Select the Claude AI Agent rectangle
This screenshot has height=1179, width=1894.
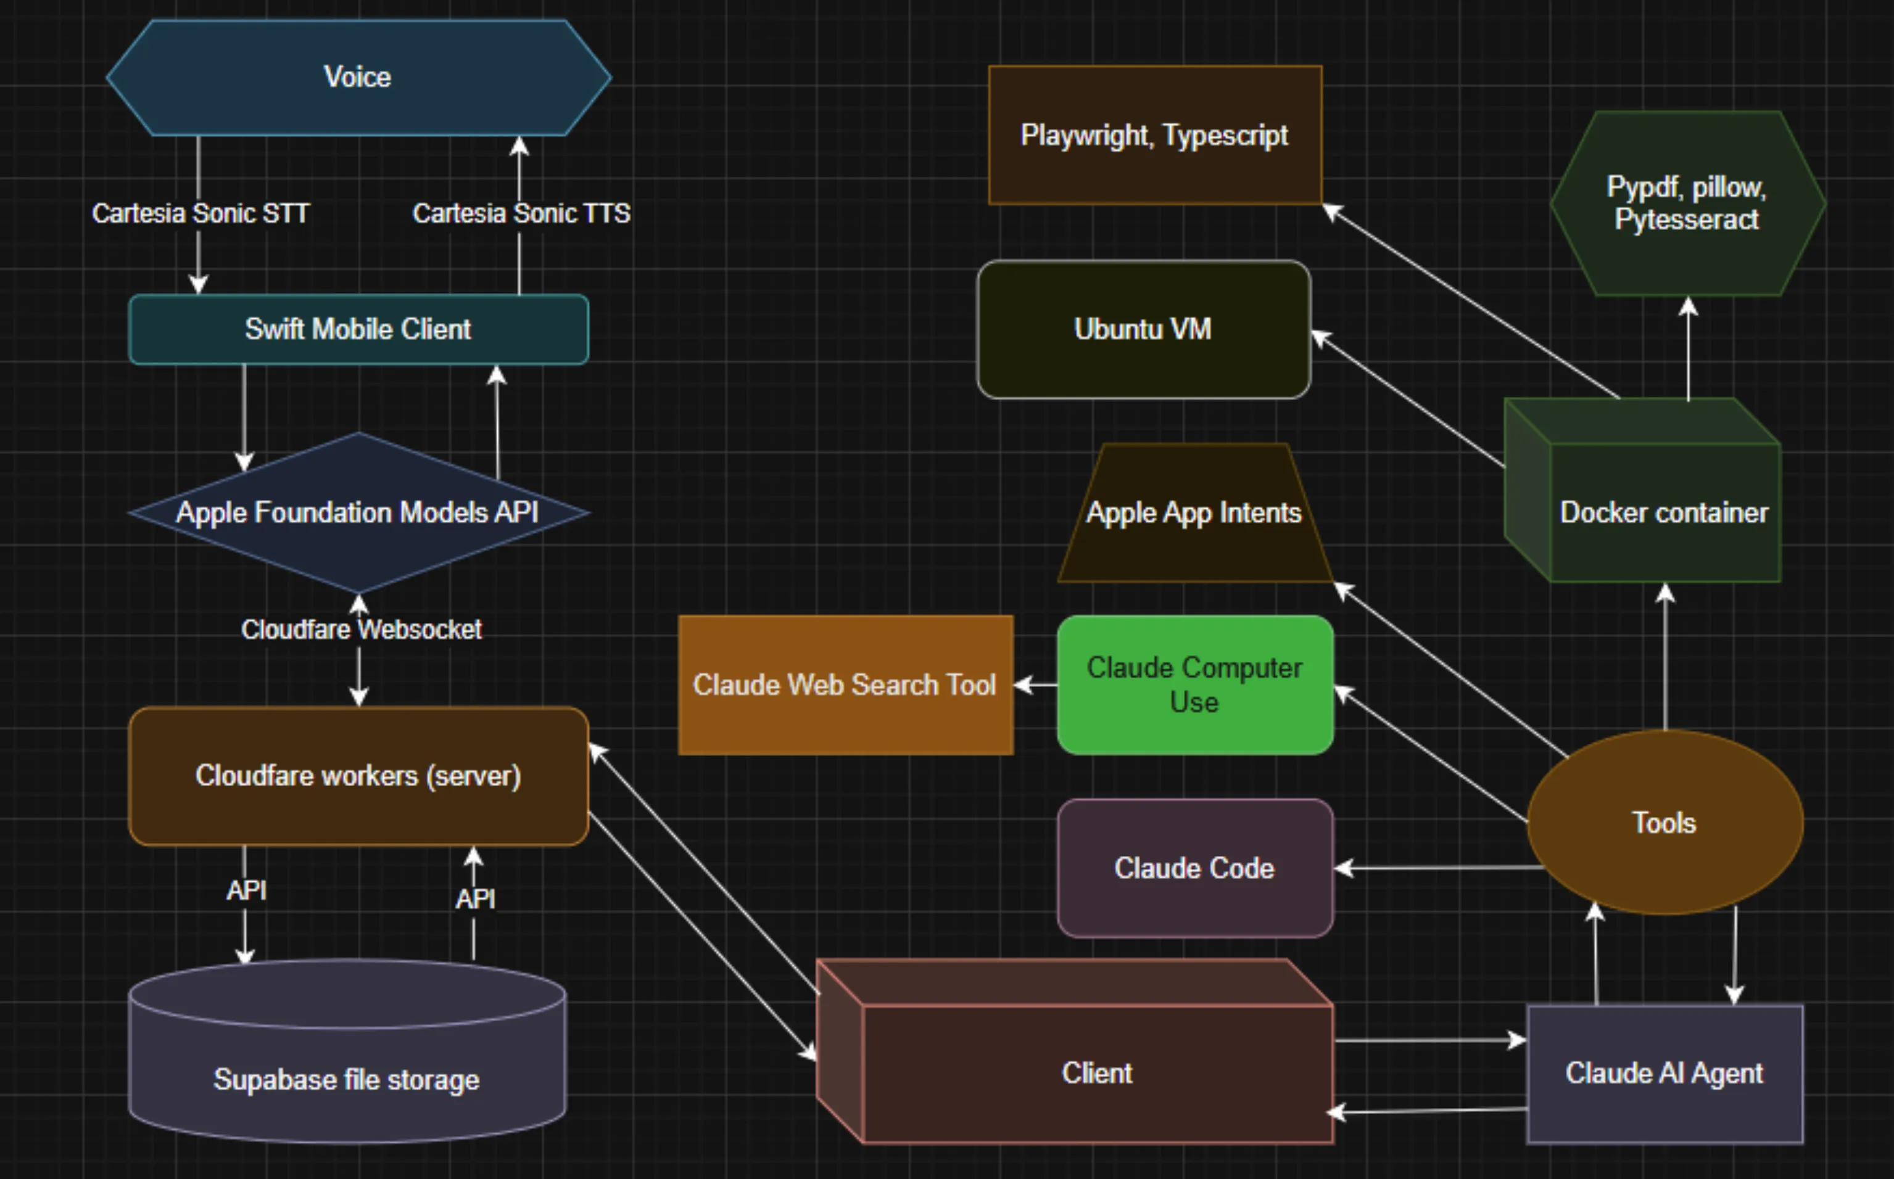[1664, 1073]
